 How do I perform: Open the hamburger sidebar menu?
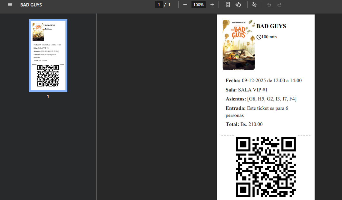10,5
